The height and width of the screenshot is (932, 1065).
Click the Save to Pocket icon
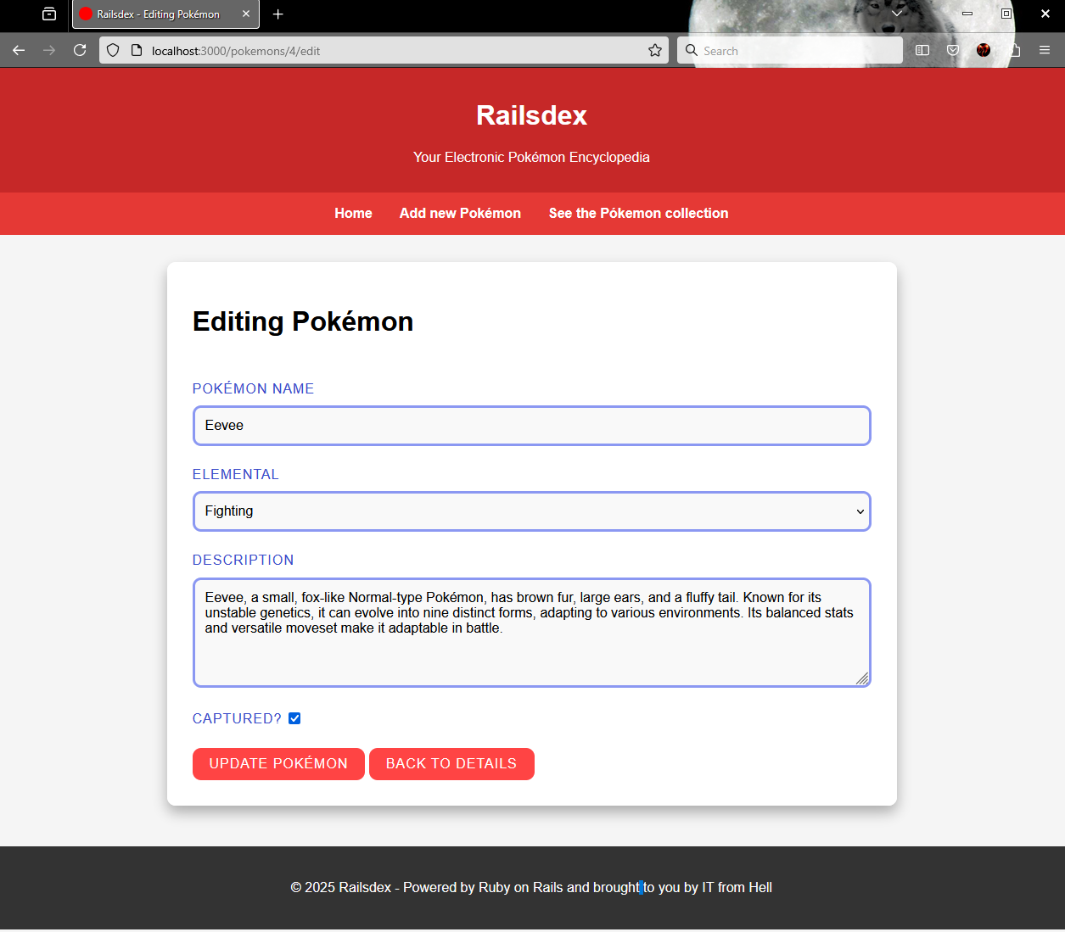point(953,51)
